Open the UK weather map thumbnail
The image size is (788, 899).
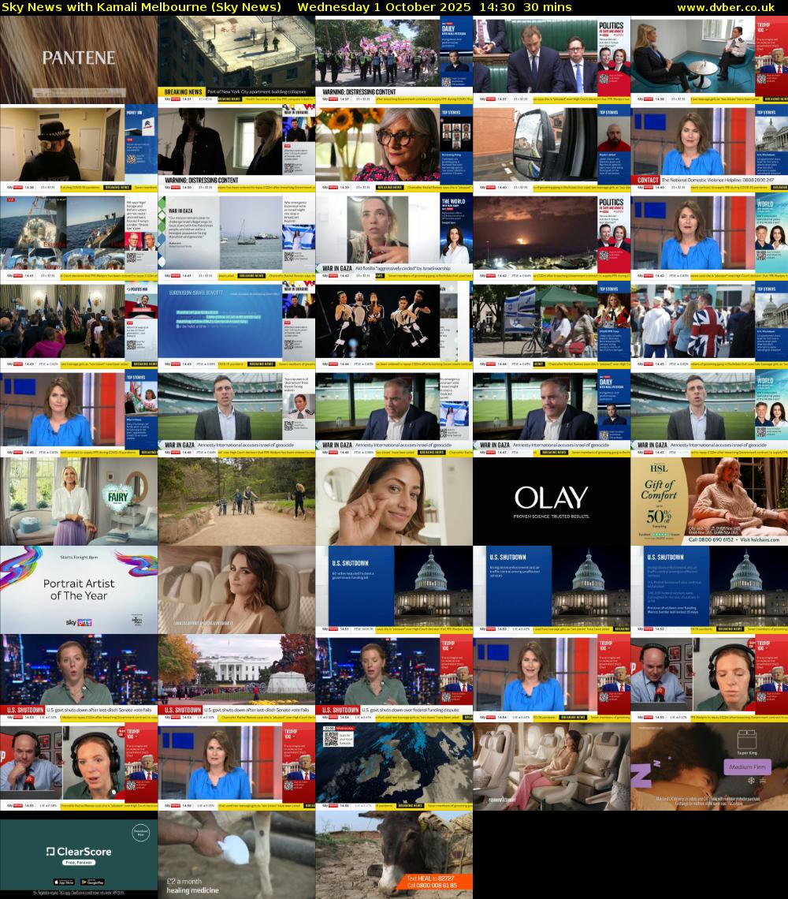(x=394, y=765)
